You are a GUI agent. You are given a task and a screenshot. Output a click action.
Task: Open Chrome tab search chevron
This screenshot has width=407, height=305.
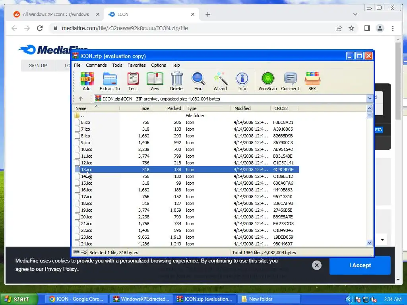click(355, 14)
